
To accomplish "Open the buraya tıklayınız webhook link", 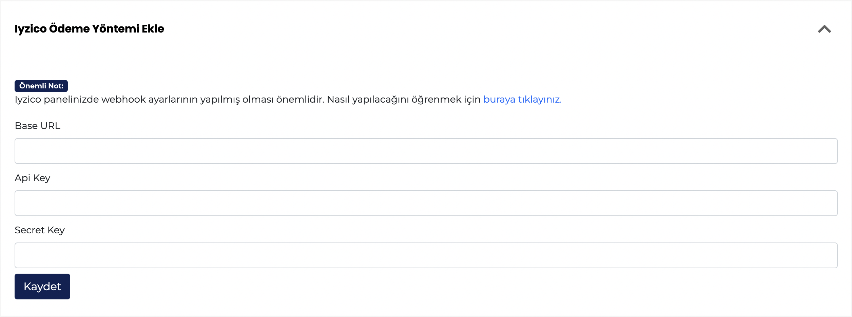I will click(x=522, y=100).
